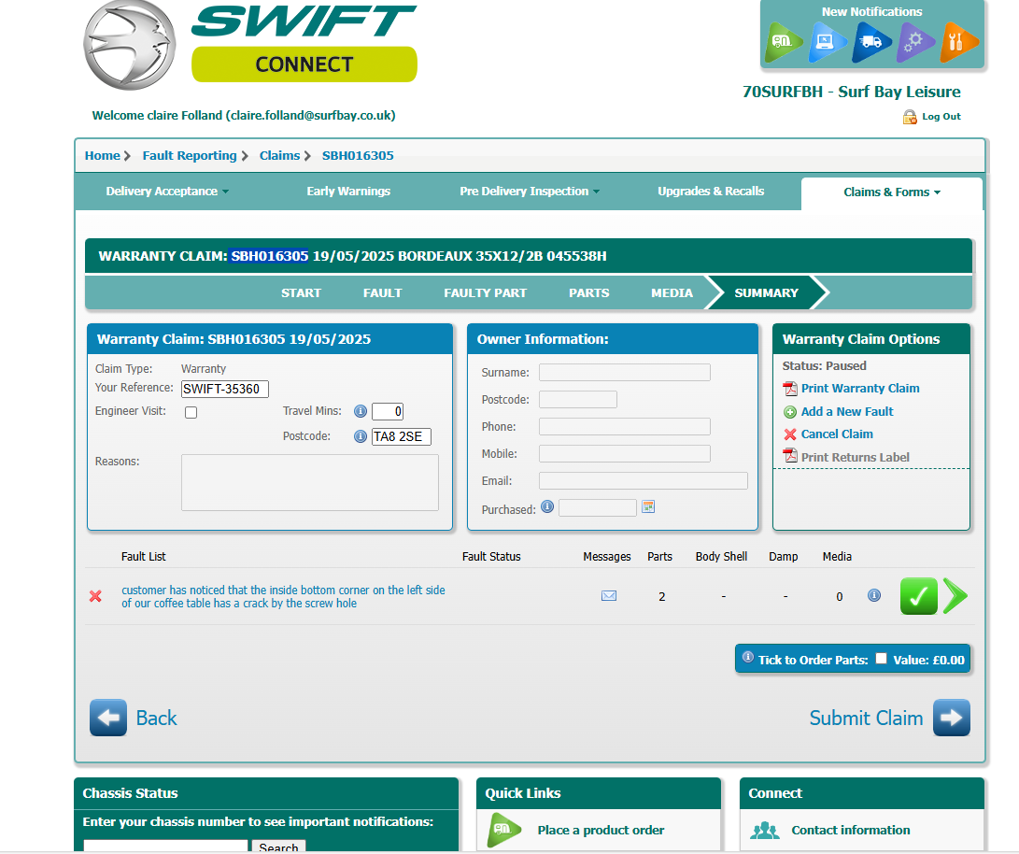Click the Cancel Claim link
The image size is (1019, 854).
[836, 434]
